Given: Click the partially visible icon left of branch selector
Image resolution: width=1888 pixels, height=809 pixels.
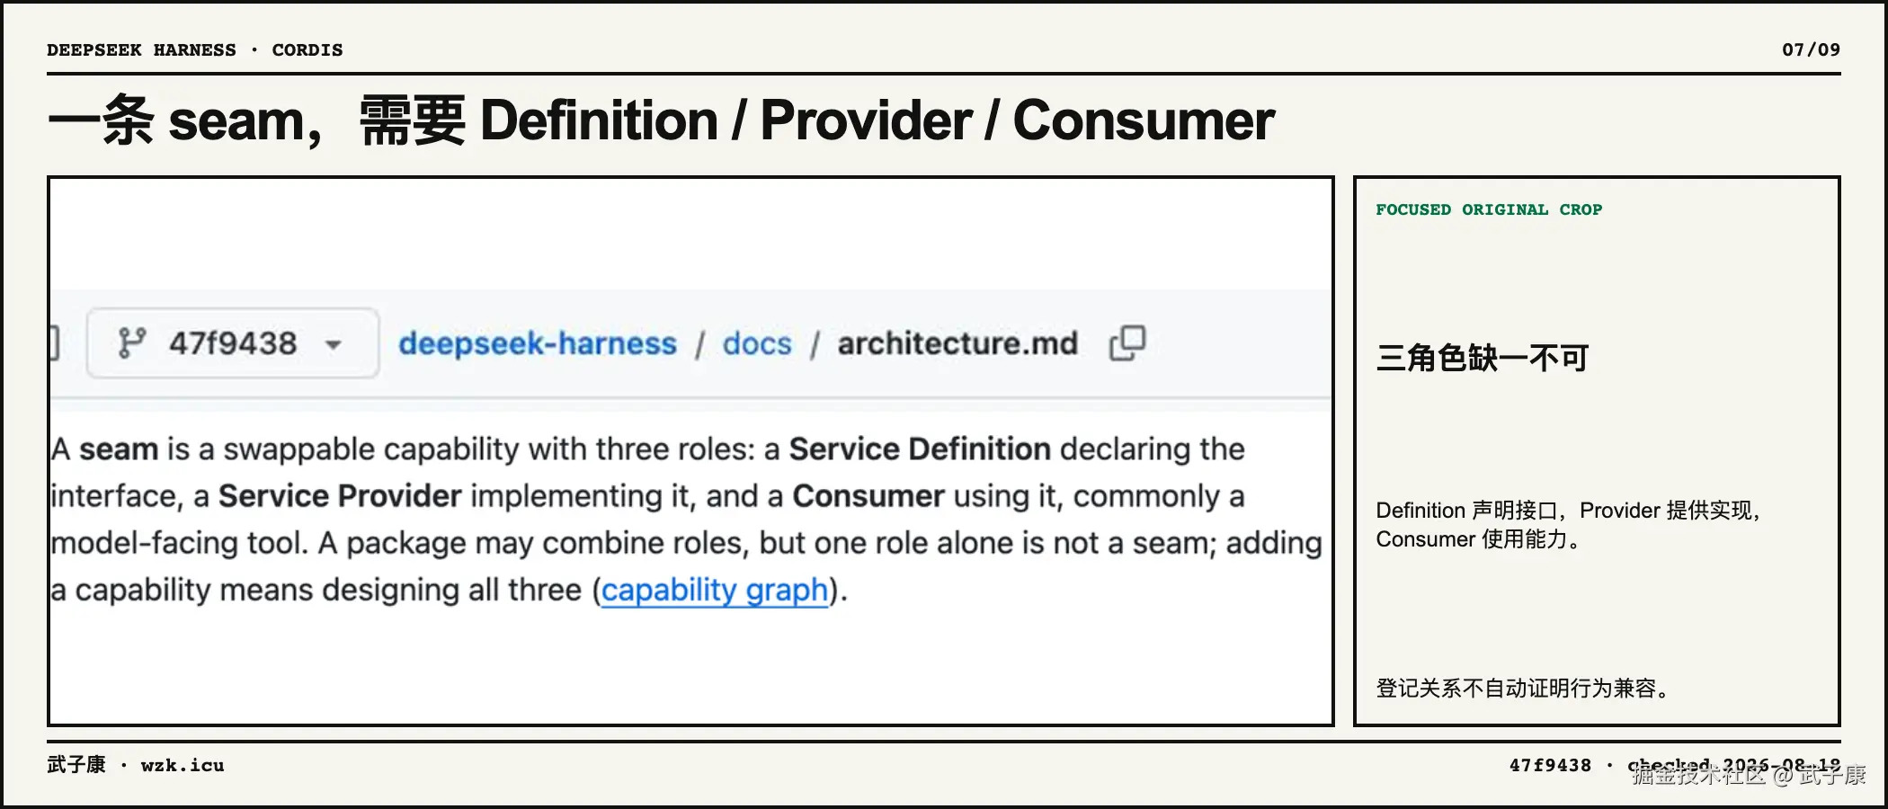Looking at the screenshot, I should click(x=55, y=343).
